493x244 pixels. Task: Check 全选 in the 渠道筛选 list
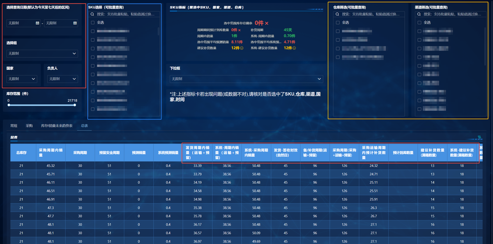419,23
